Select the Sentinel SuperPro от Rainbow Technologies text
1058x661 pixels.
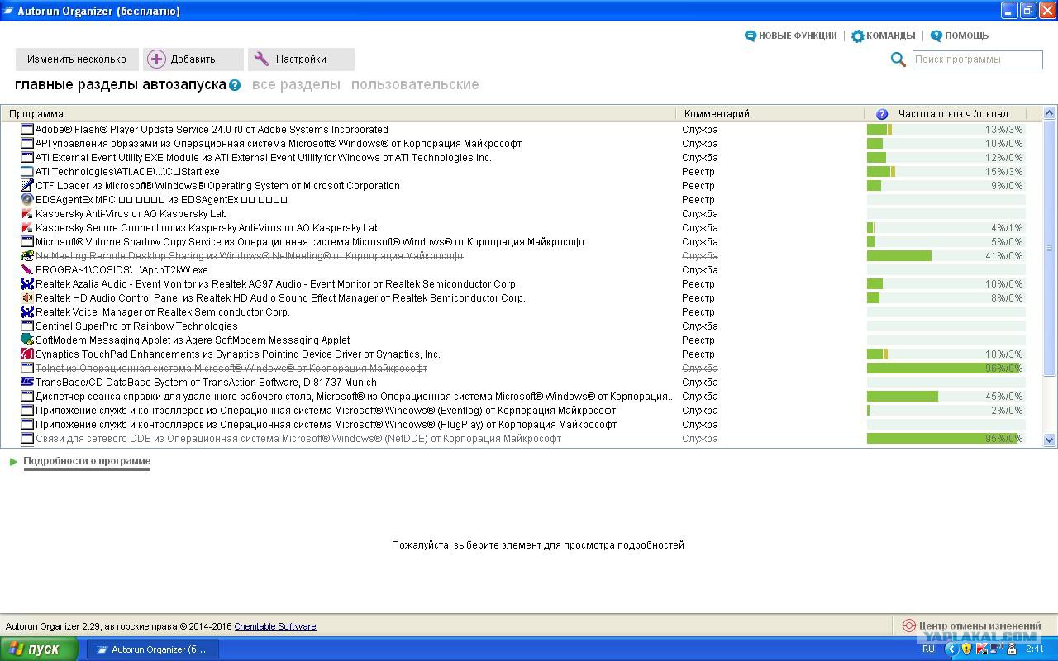click(x=136, y=326)
